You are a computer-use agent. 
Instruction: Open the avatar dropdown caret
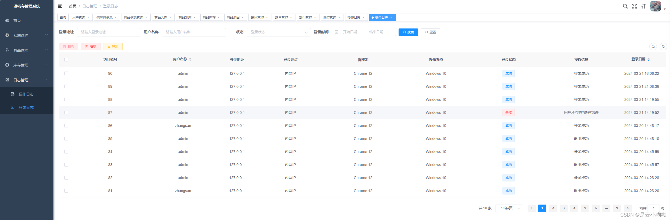tap(665, 9)
